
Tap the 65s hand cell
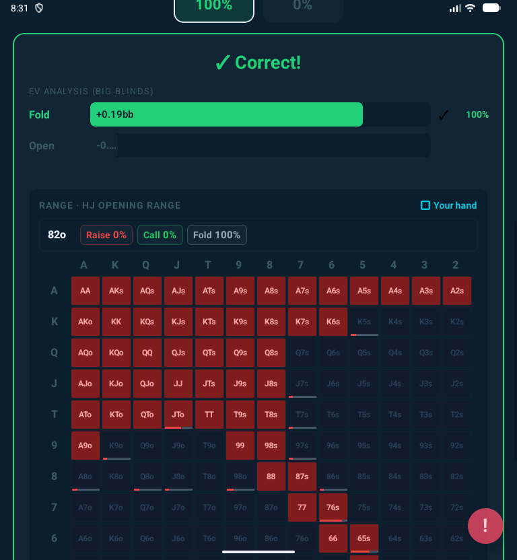364,538
